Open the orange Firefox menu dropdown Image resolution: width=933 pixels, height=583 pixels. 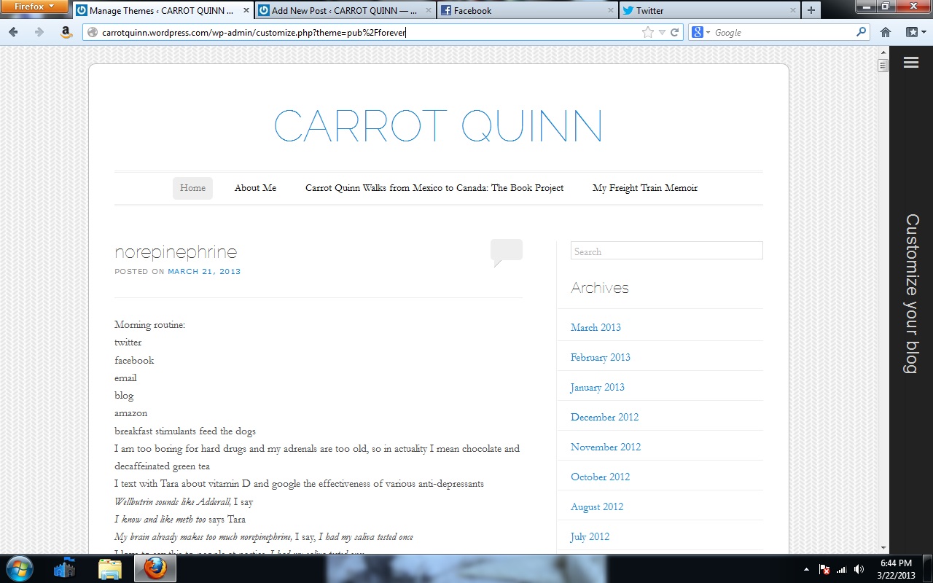tap(34, 7)
